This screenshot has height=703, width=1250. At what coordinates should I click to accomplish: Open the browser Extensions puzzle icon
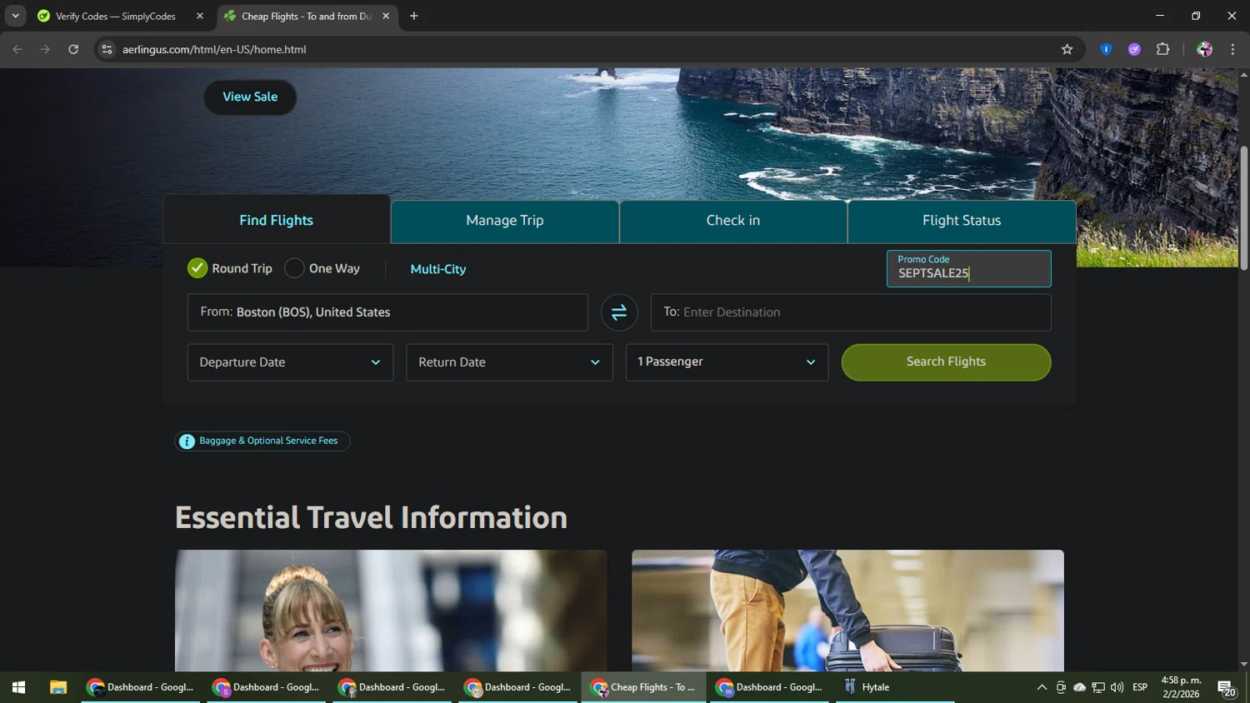pyautogui.click(x=1162, y=49)
